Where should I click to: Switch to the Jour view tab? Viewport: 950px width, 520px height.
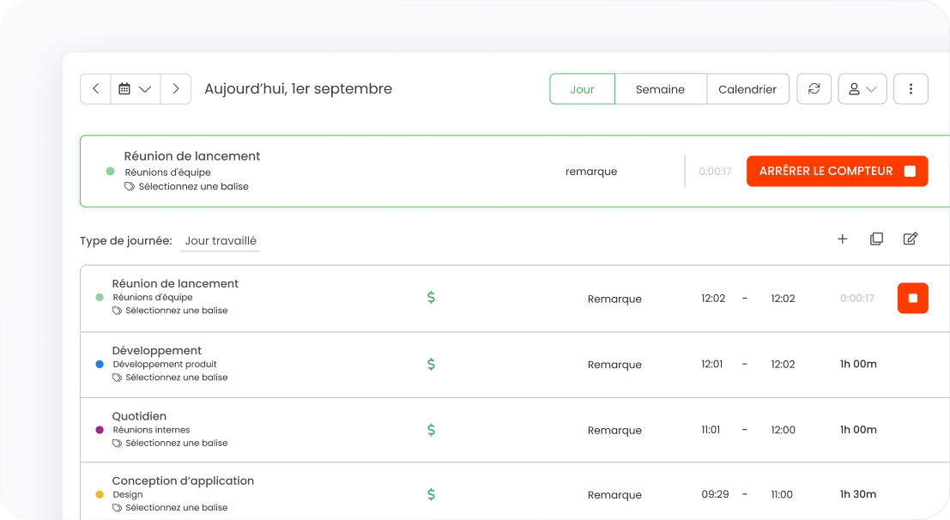pos(582,89)
